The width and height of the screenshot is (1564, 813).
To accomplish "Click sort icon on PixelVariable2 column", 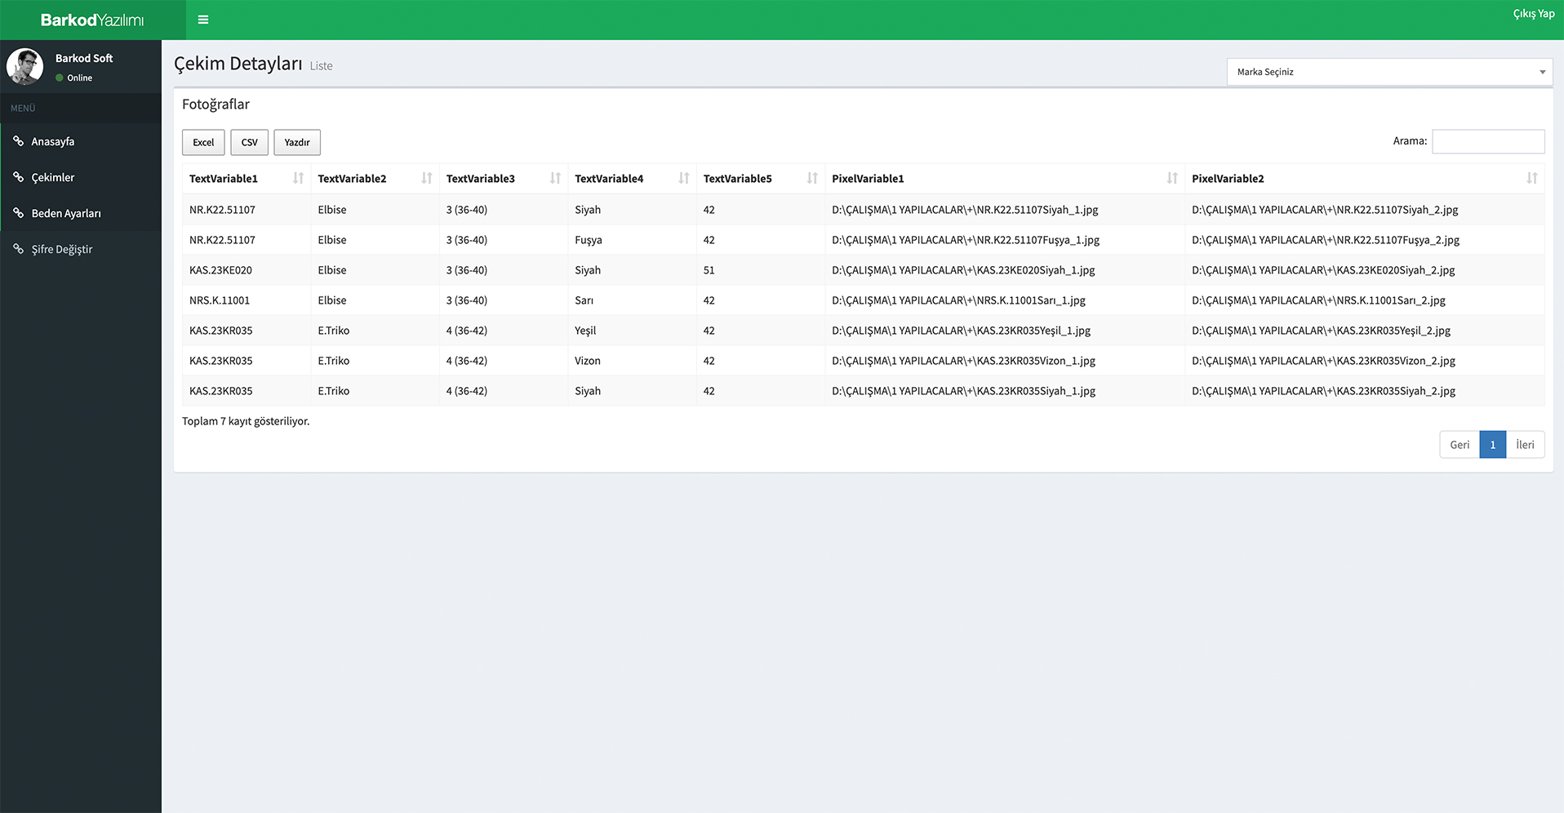I will click(1531, 178).
